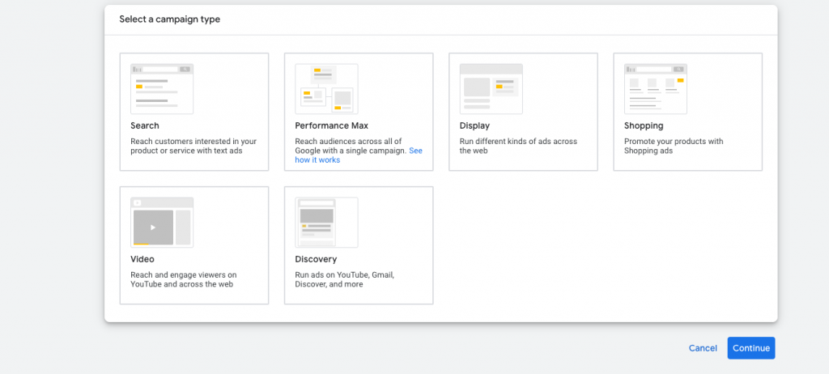Pick the Display campaign illustration icon

491,89
